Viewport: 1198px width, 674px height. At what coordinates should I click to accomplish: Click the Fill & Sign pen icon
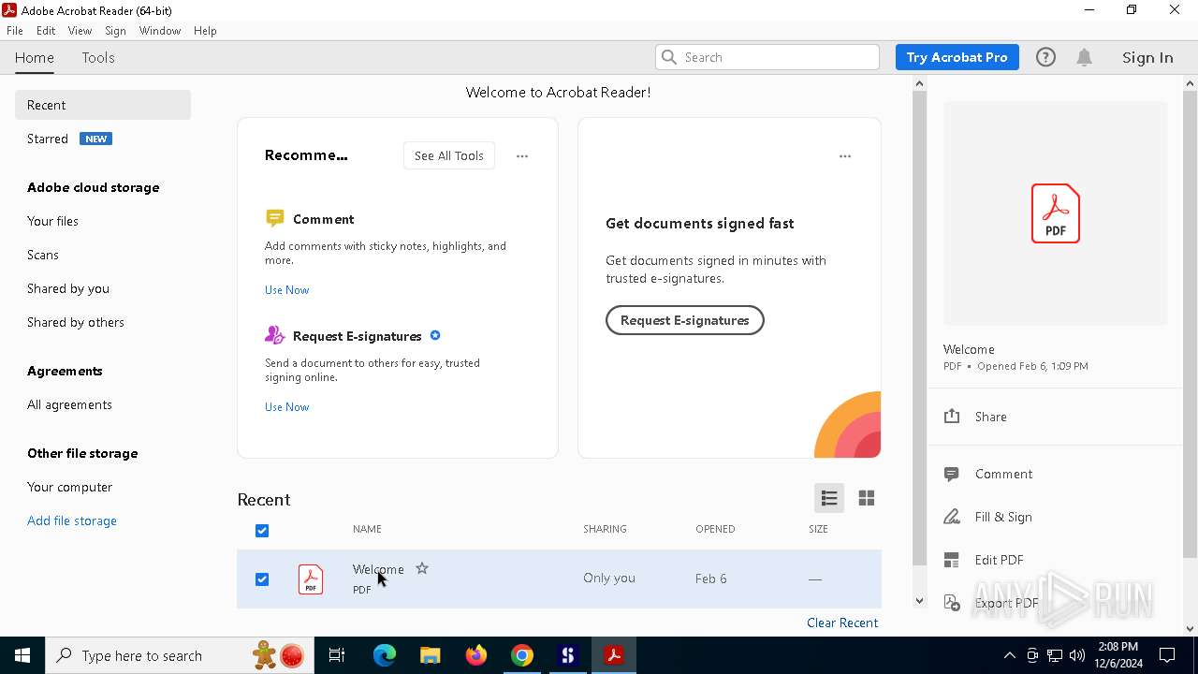coord(952,517)
